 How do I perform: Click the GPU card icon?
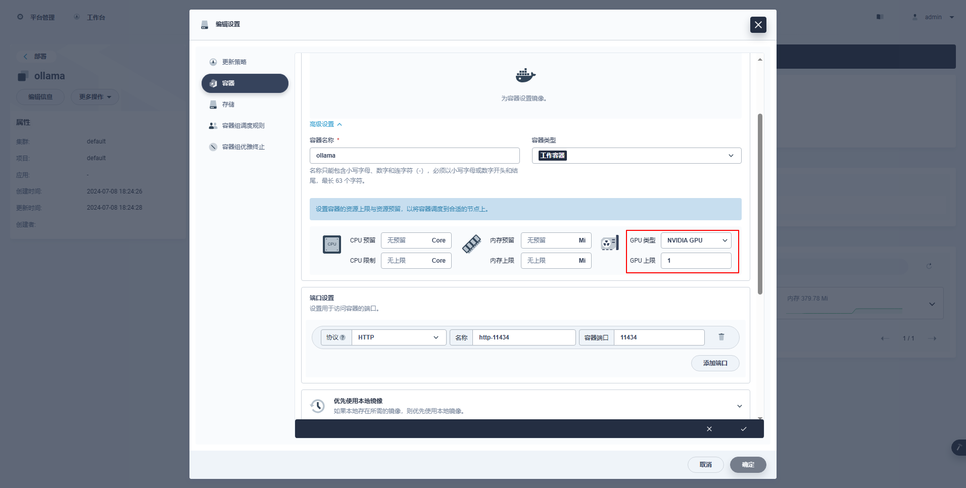[610, 243]
